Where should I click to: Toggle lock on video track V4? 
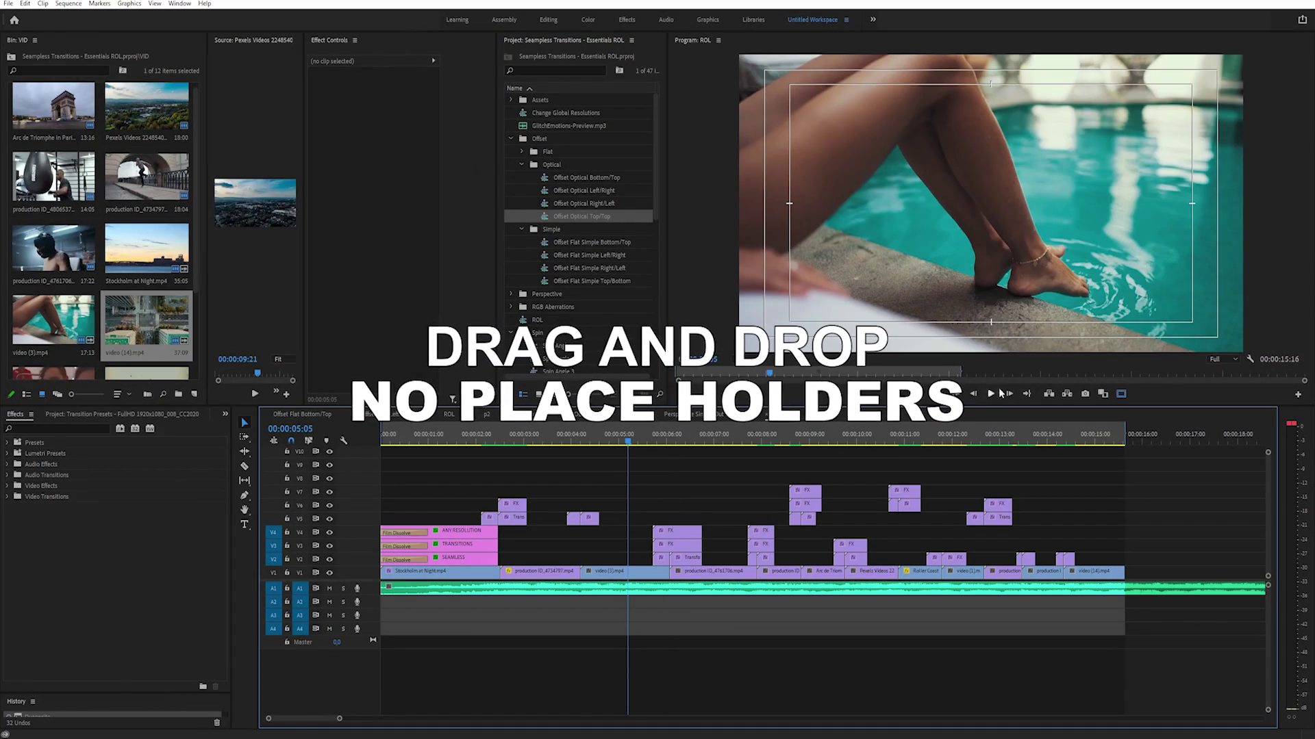287,532
